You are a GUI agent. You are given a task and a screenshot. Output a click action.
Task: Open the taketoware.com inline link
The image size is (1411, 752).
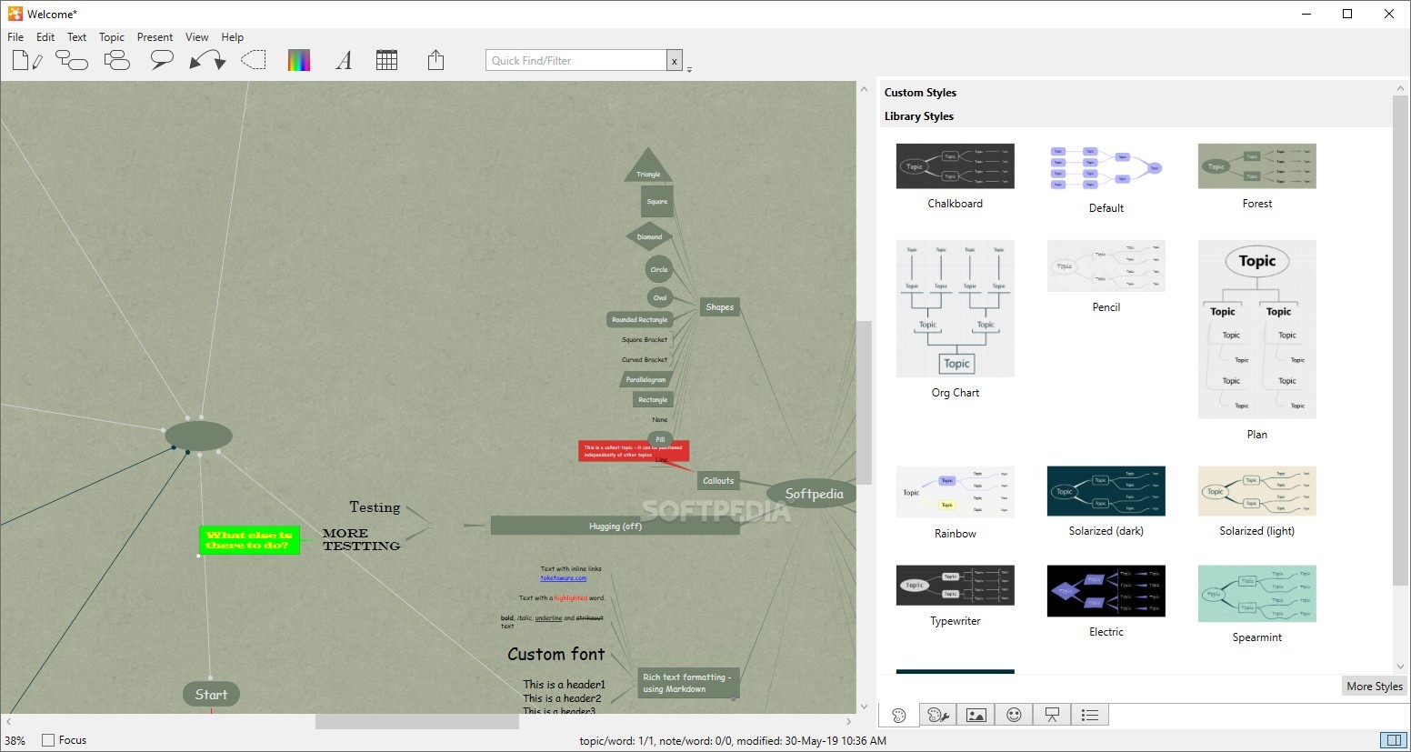[563, 578]
